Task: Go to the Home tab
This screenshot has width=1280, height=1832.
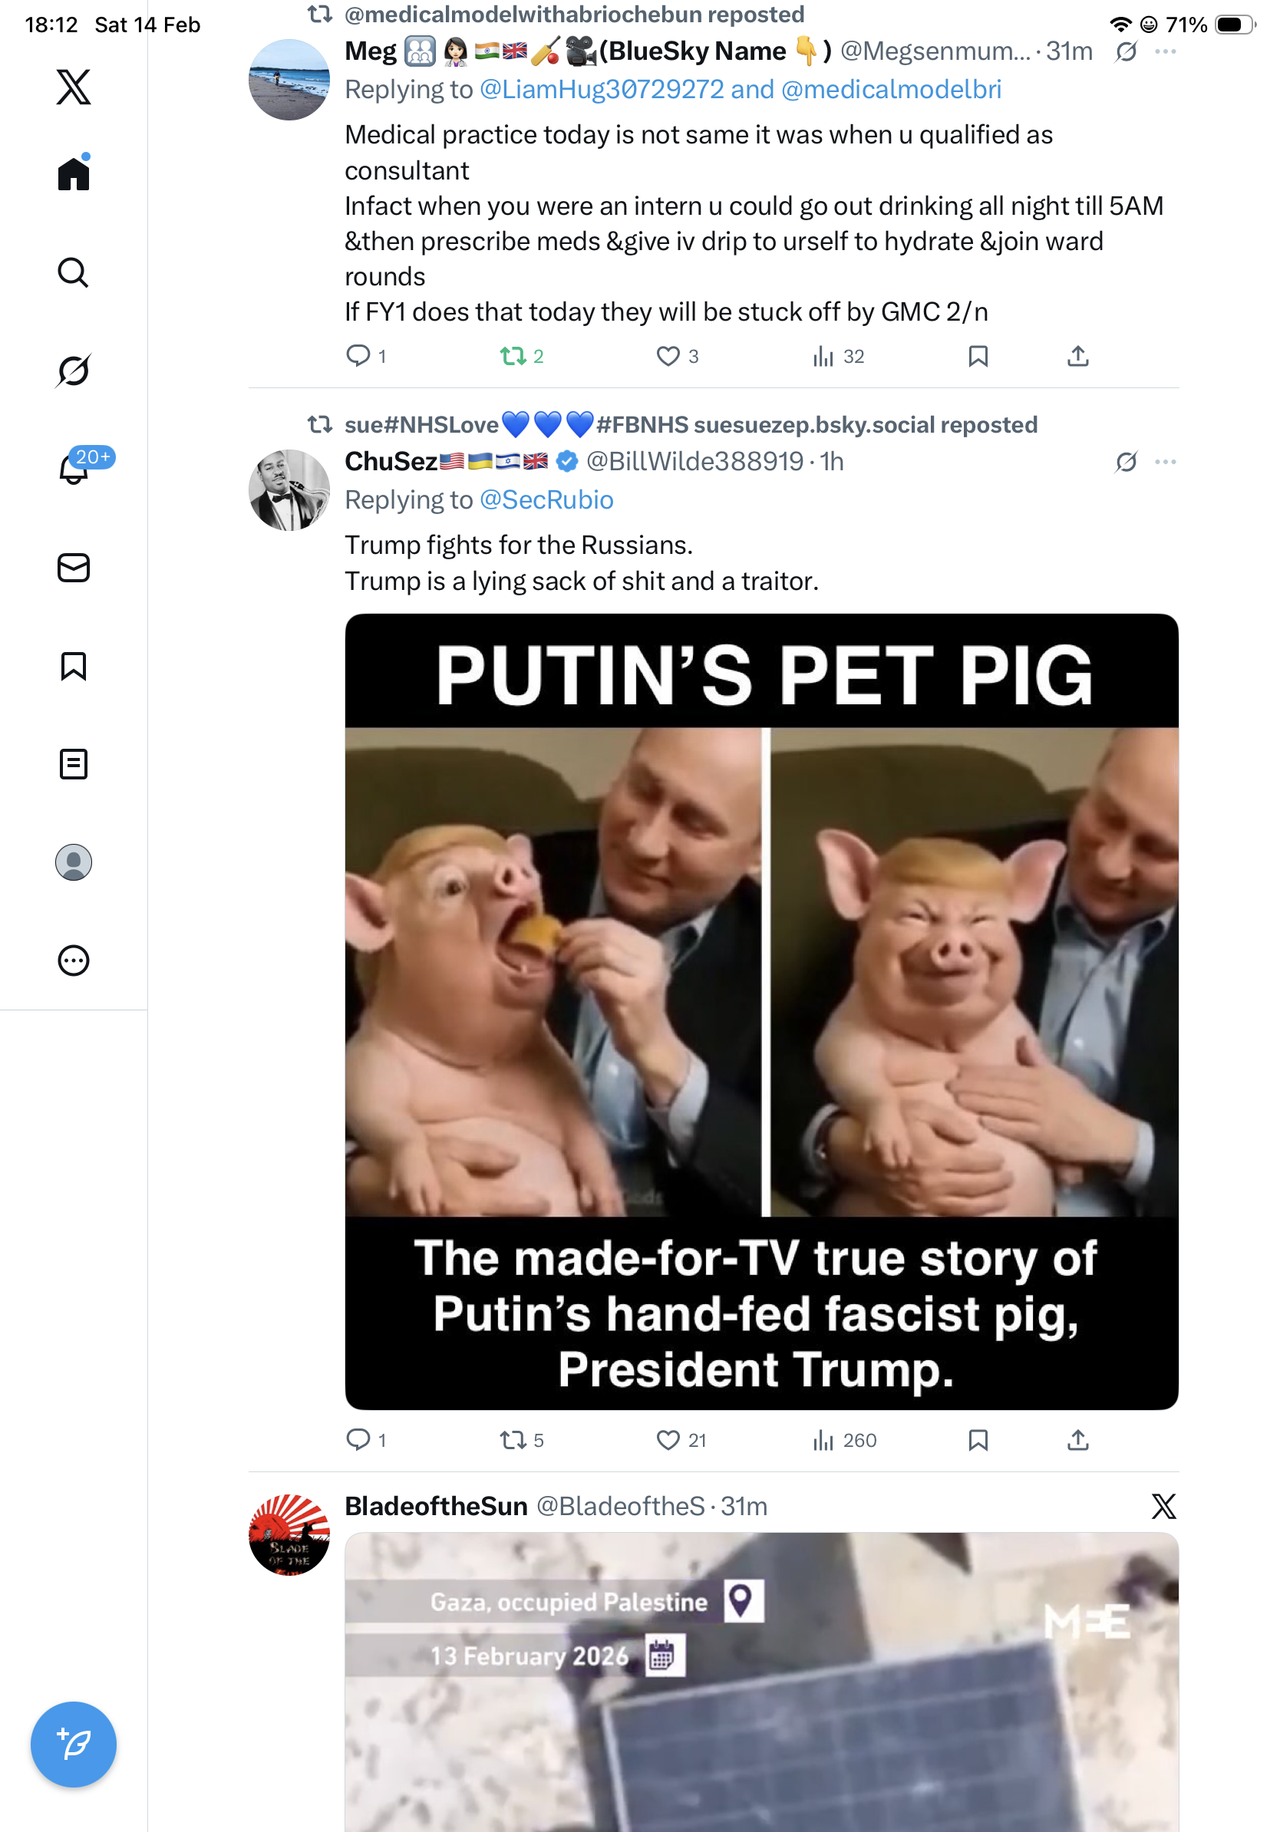Action: pos(74,173)
